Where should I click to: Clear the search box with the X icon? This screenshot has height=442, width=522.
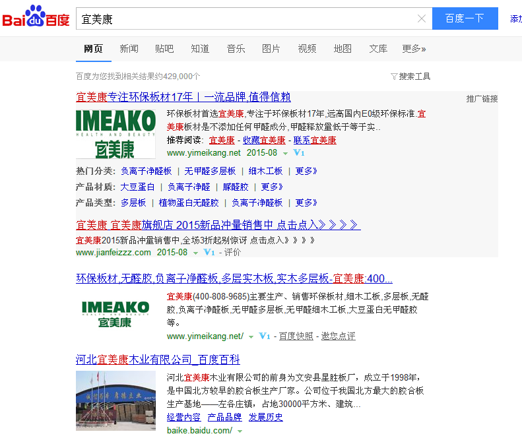[422, 18]
